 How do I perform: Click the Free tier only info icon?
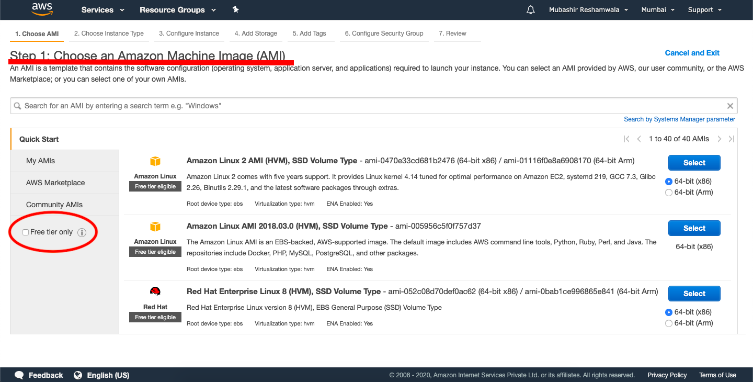tap(82, 232)
